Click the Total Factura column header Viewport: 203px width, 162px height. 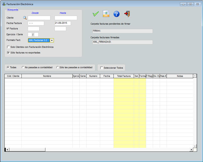[124, 76]
